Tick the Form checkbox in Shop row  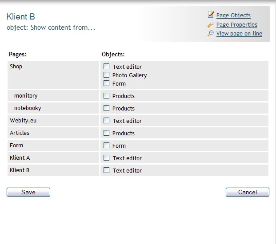tap(106, 83)
